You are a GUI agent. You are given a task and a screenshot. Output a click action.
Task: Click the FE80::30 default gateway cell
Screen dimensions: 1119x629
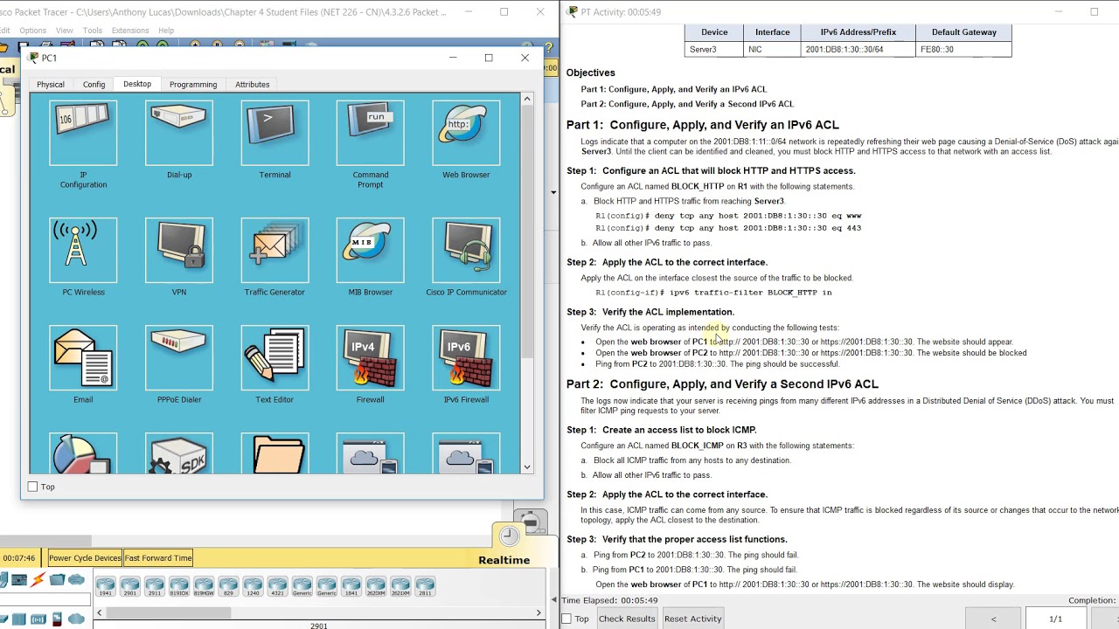(x=963, y=49)
